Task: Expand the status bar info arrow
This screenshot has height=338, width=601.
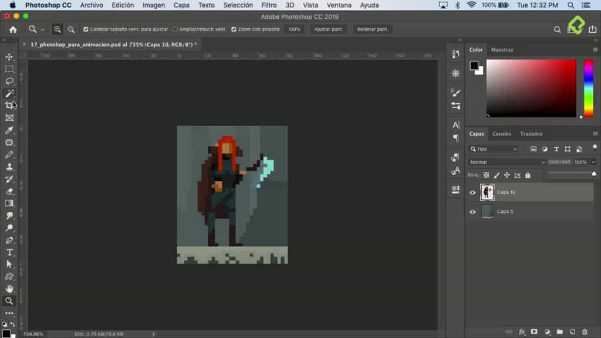Action: [x=153, y=334]
